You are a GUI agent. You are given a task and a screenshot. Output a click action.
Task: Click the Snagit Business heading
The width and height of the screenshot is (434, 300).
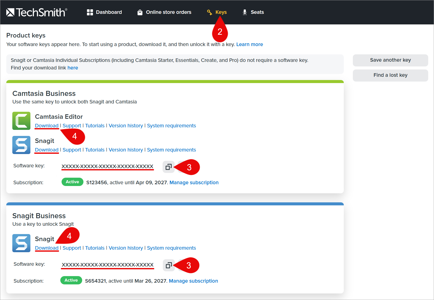39,216
